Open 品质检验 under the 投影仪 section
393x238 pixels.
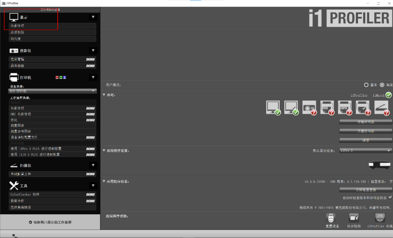click(x=52, y=66)
